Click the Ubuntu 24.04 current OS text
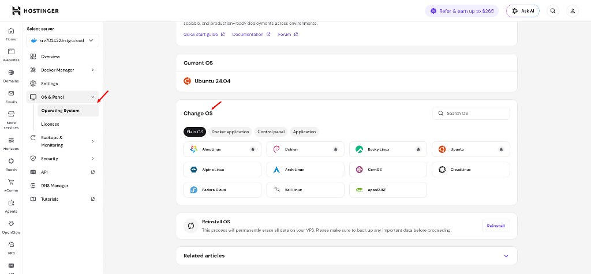 pos(212,81)
